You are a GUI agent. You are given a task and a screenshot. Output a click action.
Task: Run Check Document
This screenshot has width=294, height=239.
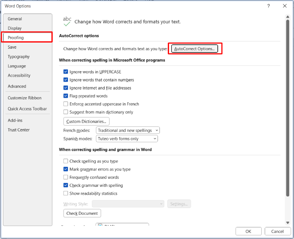pyautogui.click(x=82, y=213)
